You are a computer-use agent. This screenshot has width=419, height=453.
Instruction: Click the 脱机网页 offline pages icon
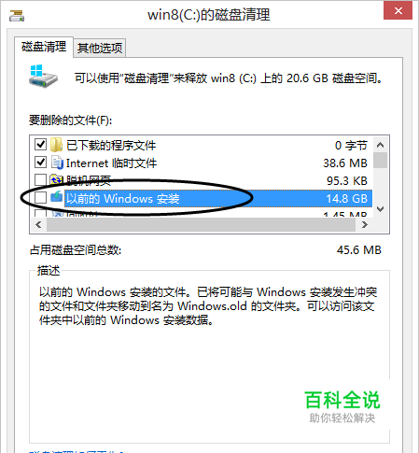[x=57, y=179]
